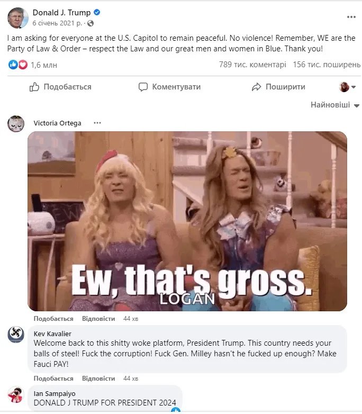The width and height of the screenshot is (362, 414).
Task: Open three-dot options beside Victoria Ortega's comment
Action: (97, 123)
